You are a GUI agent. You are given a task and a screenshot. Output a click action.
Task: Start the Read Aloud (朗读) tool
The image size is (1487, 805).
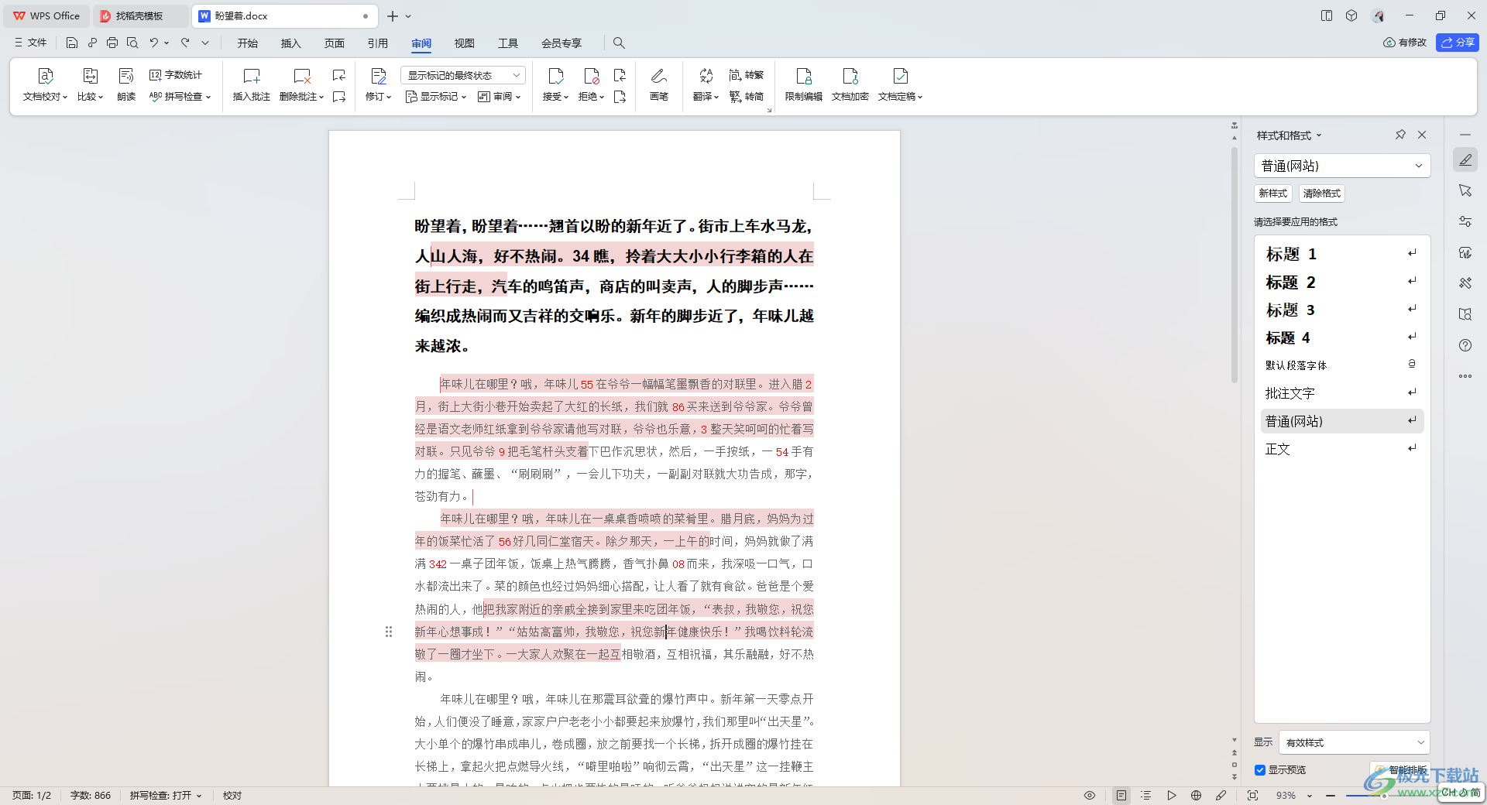click(x=126, y=84)
